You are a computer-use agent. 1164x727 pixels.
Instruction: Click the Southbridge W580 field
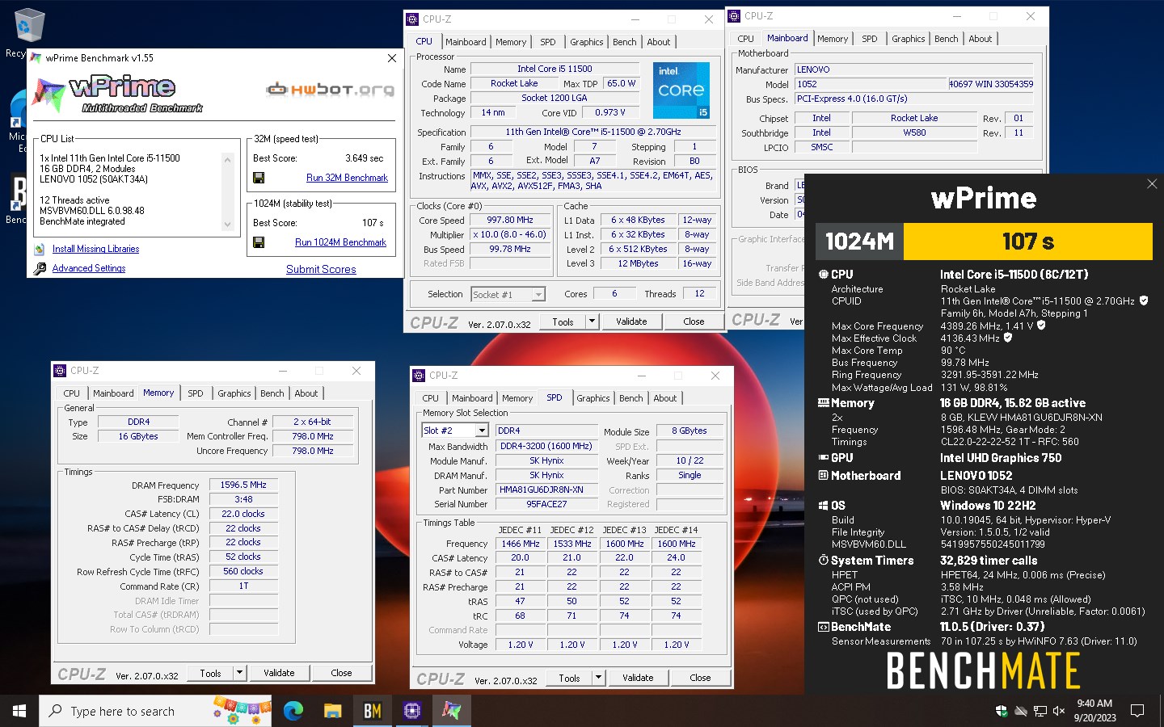(x=914, y=132)
